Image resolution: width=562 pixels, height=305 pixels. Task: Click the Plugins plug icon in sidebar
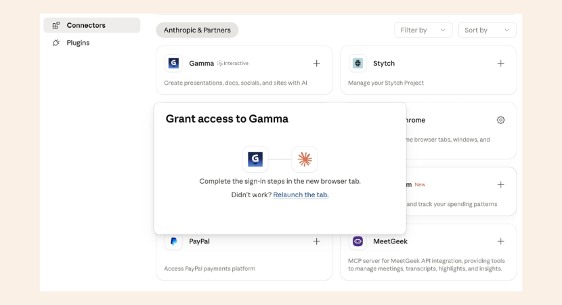click(56, 43)
